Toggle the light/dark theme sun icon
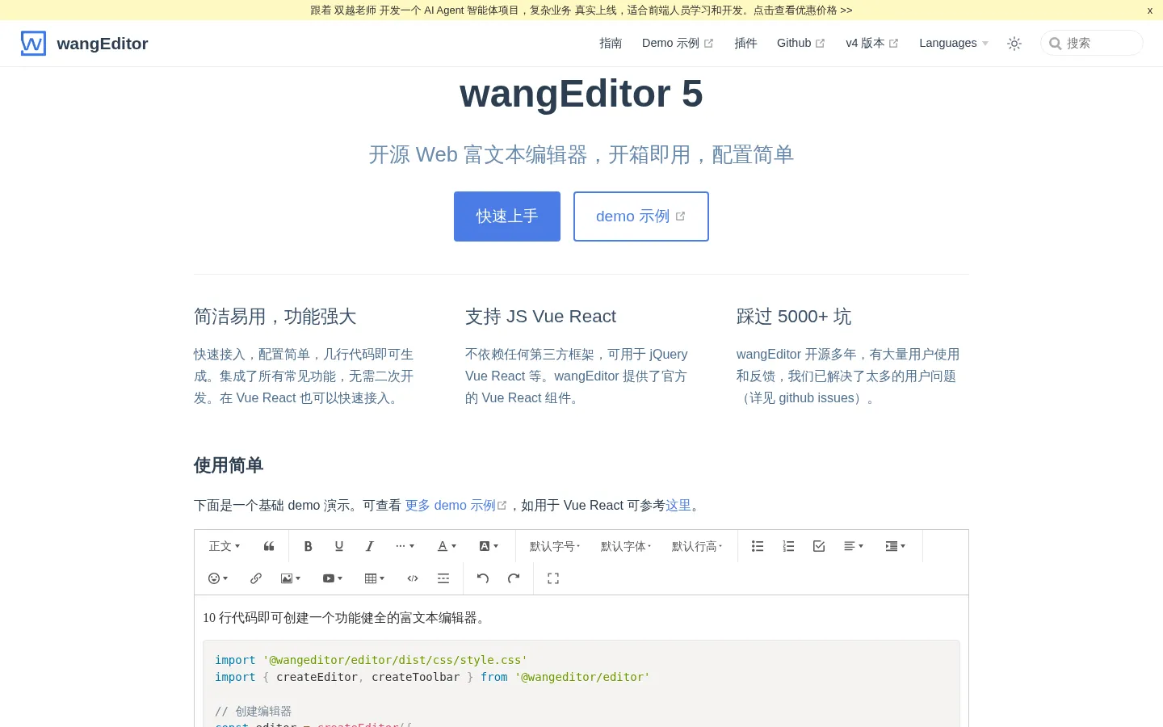 coord(1014,44)
